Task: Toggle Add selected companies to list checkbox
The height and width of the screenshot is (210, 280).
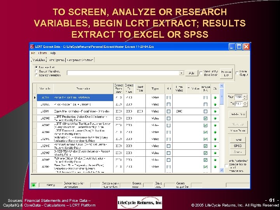Action: [x=226, y=166]
